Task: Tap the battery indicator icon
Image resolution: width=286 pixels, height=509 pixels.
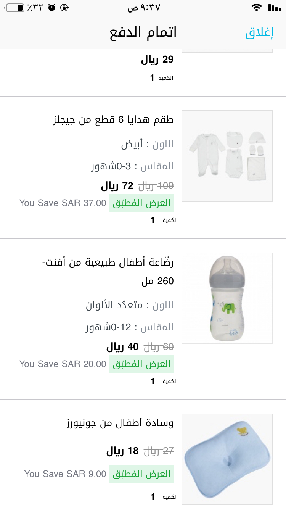Action: pos(14,8)
